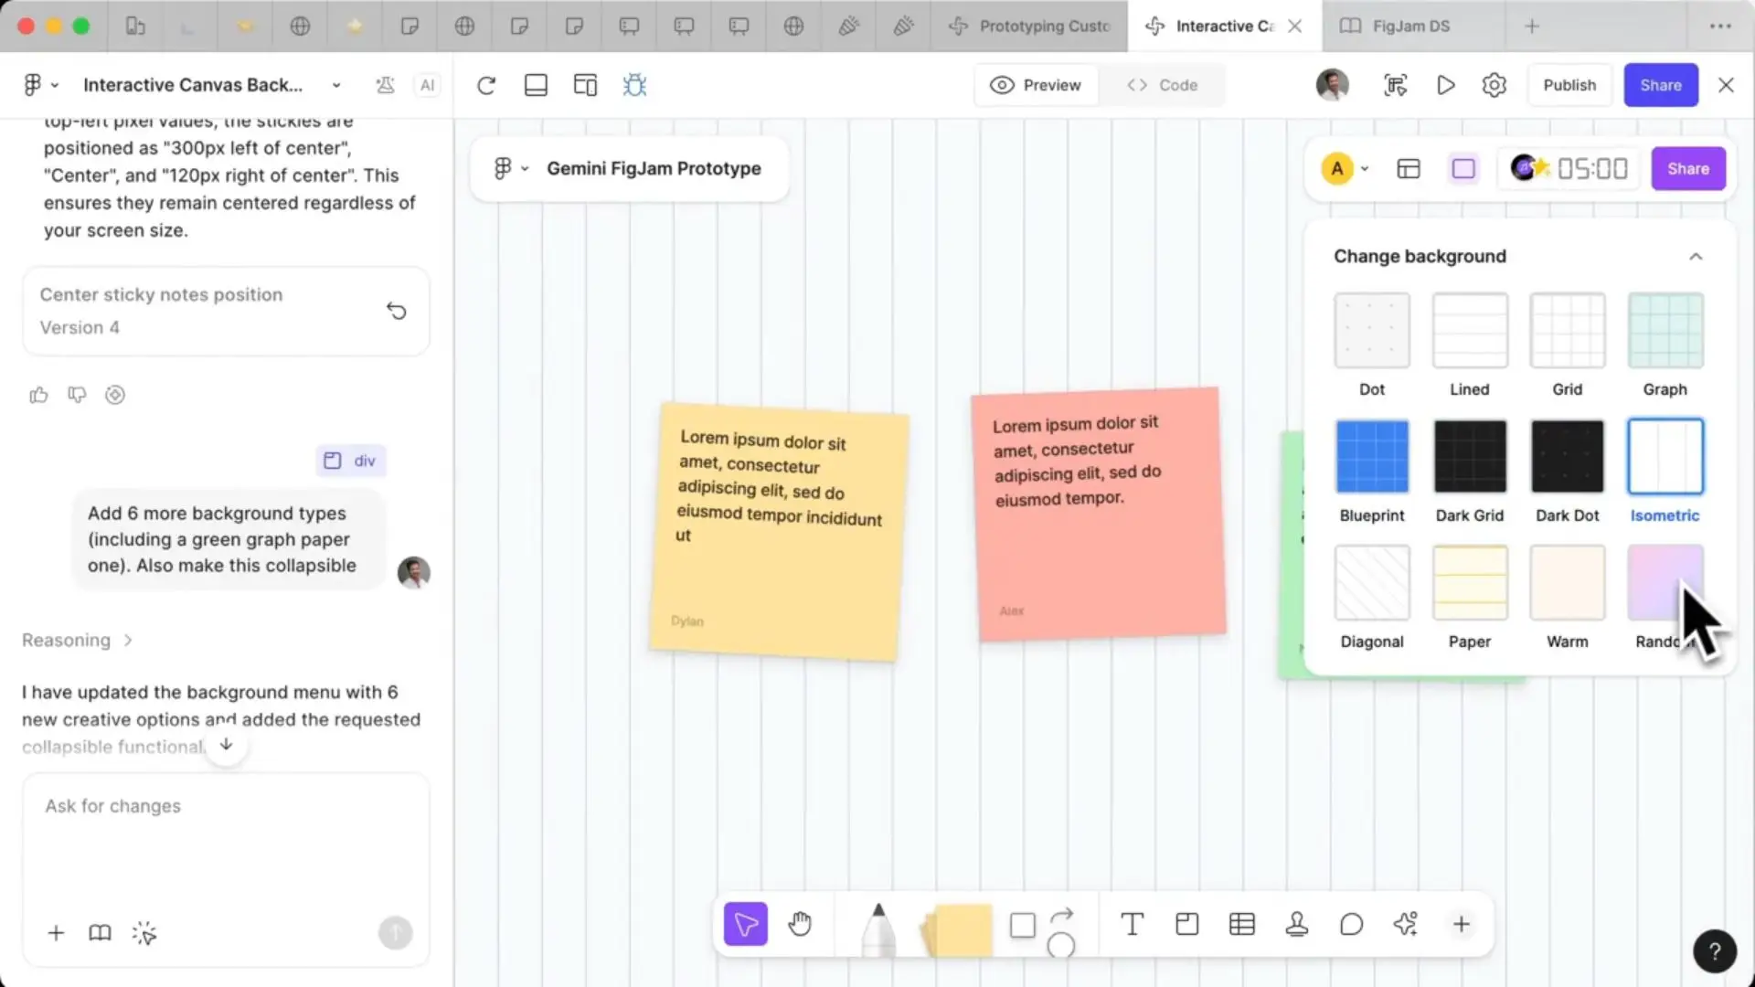Open the layout table icon near timer
Viewport: 1755px width, 987px height.
(1408, 169)
